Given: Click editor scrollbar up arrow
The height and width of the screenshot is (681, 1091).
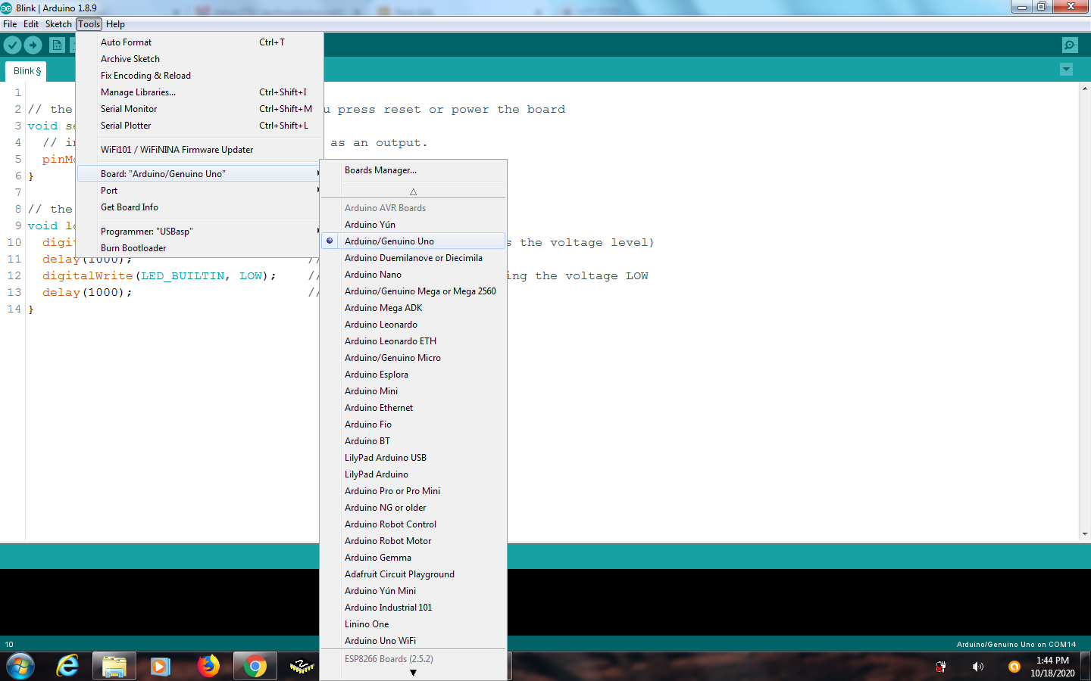Looking at the screenshot, I should point(1085,89).
